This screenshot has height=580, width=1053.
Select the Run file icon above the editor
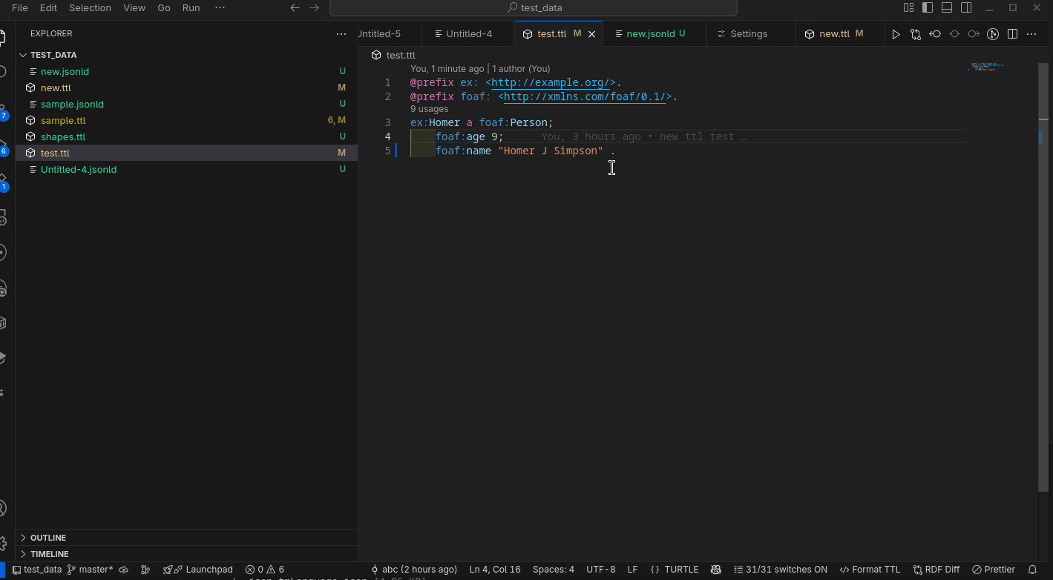coord(896,33)
